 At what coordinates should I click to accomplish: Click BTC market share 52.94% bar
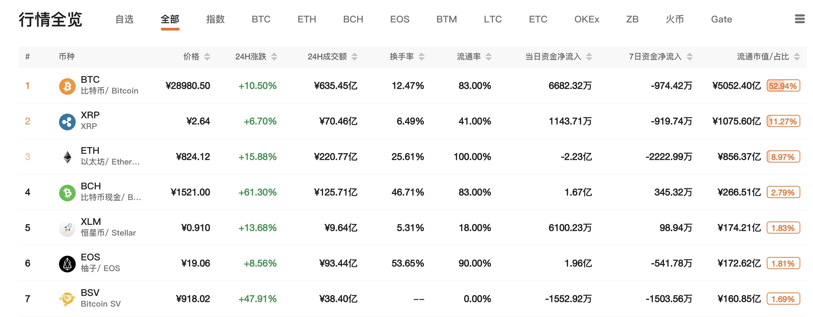click(784, 86)
